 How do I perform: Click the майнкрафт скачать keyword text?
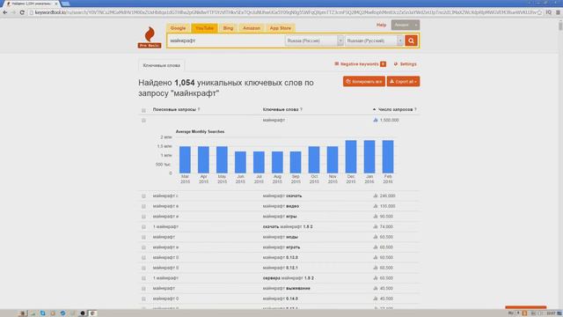(x=282, y=195)
